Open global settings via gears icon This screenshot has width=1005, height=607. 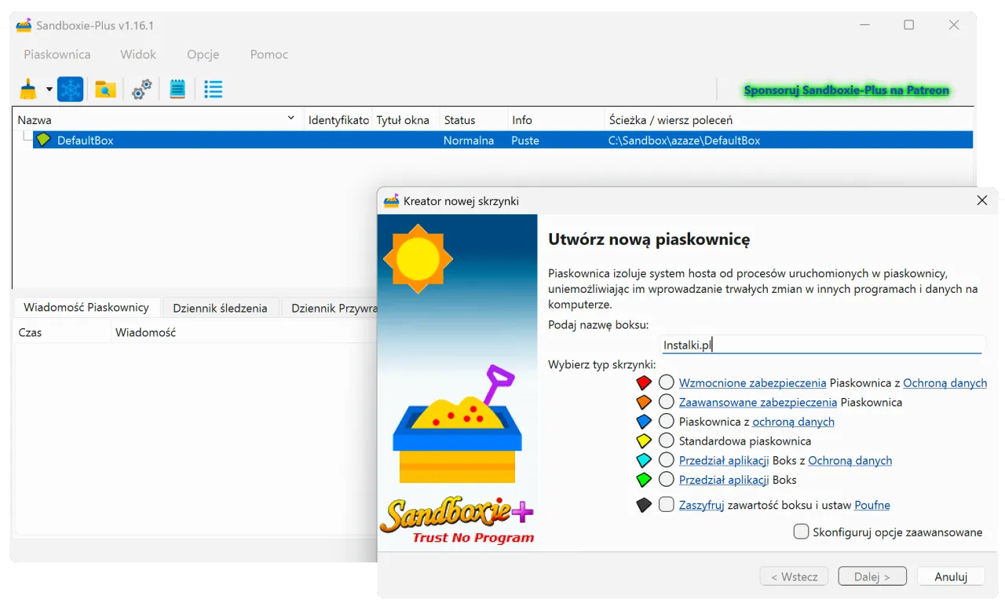point(141,89)
